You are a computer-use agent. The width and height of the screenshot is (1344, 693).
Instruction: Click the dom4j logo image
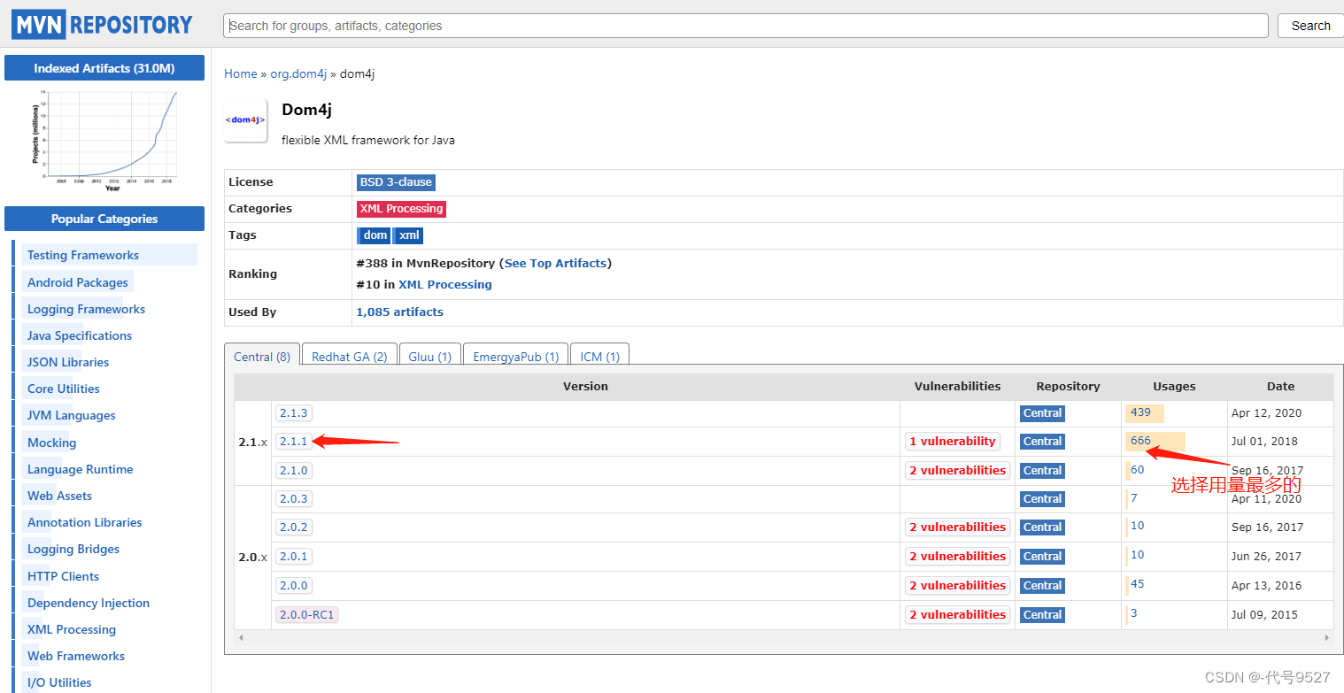[245, 119]
